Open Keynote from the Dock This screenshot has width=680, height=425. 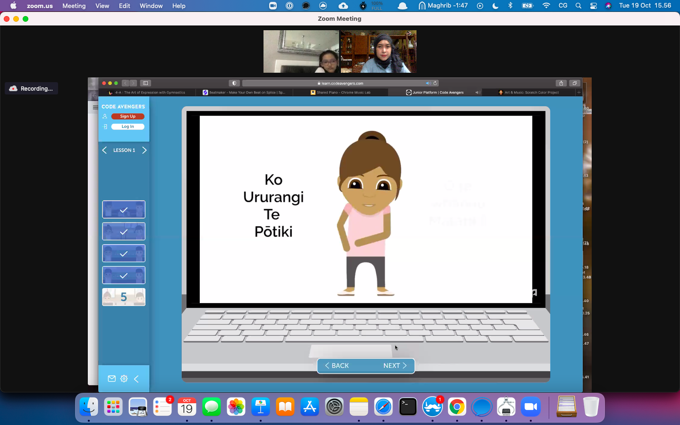[x=261, y=407]
